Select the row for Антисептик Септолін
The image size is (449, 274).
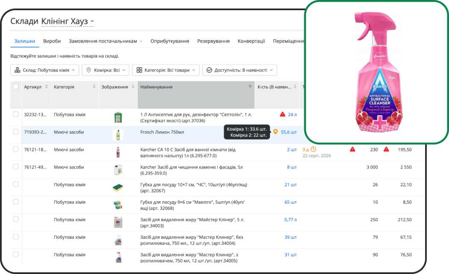tap(16, 114)
